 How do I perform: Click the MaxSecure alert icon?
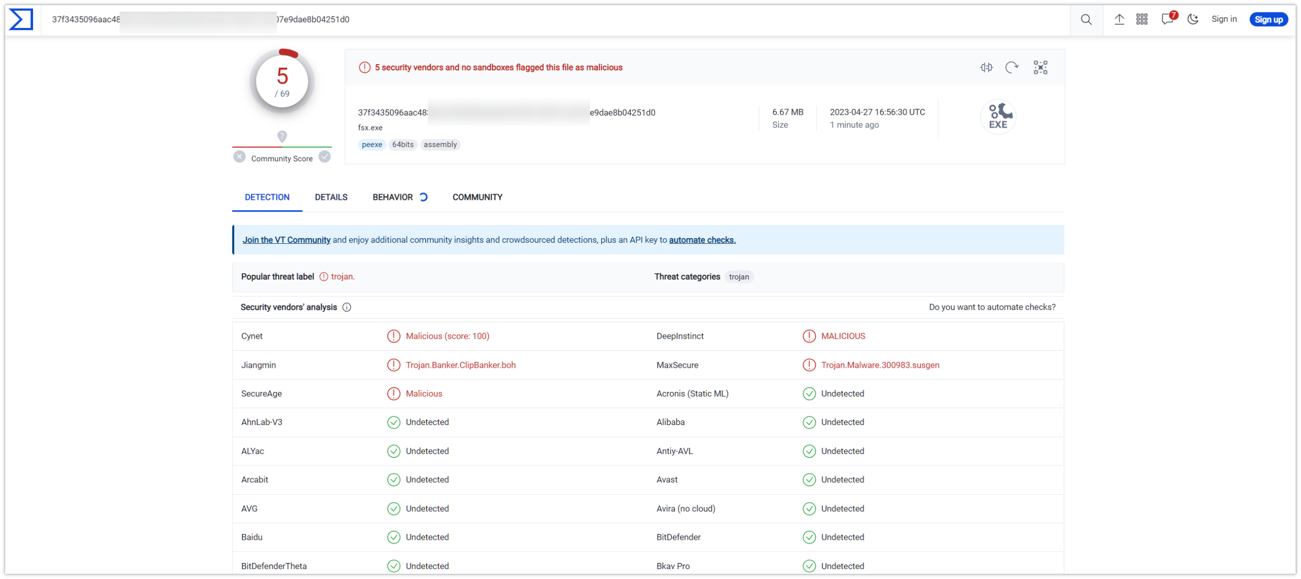[x=809, y=365]
